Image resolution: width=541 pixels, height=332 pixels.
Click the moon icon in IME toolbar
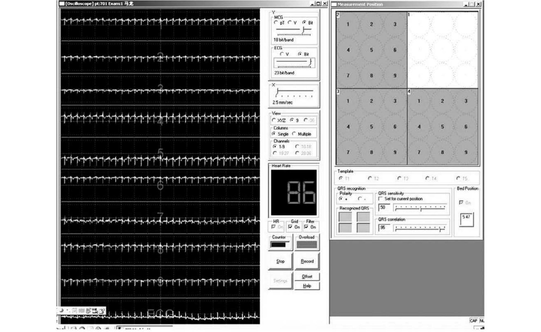pyautogui.click(x=61, y=311)
